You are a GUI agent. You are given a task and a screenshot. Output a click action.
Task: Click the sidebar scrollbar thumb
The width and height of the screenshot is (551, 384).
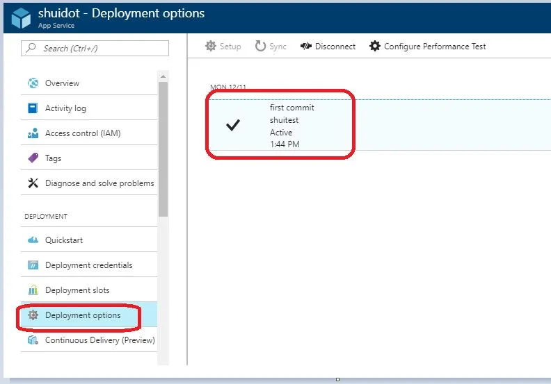pyautogui.click(x=163, y=149)
